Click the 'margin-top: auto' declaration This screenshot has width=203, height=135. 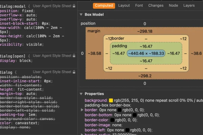coord(19,94)
